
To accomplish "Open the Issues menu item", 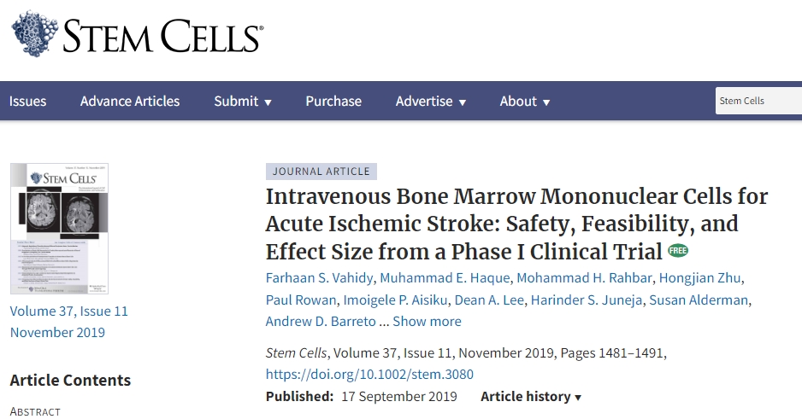I will point(27,101).
